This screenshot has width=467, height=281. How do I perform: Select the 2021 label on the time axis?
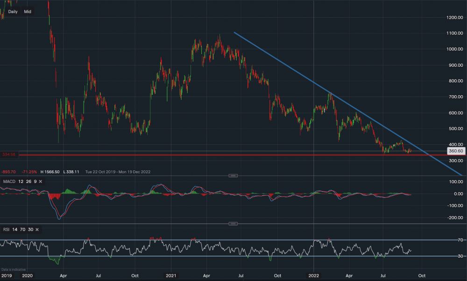pos(171,275)
